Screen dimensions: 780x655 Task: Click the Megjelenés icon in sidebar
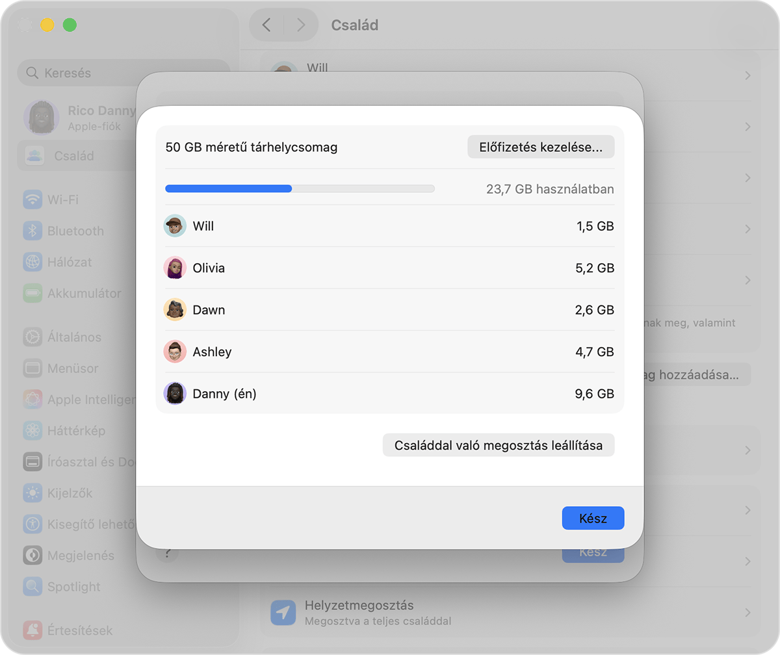(x=32, y=556)
